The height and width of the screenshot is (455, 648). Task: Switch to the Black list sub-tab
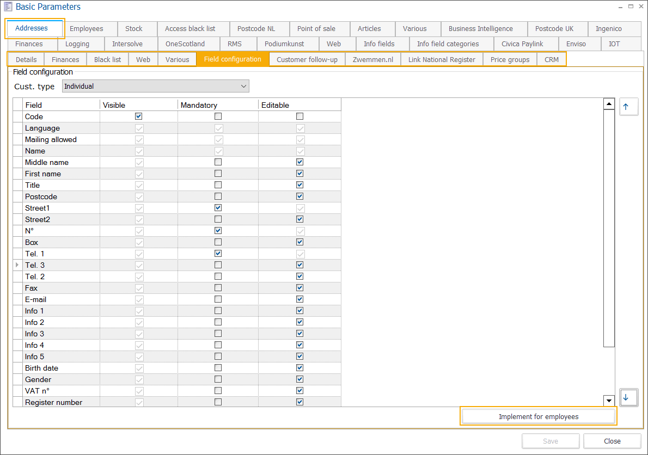click(107, 59)
